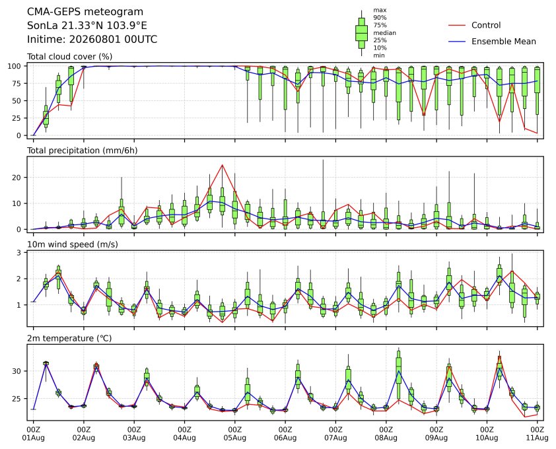The width and height of the screenshot is (556, 449).
Task: Click the 10m wind speed panel title
Action: tap(73, 244)
